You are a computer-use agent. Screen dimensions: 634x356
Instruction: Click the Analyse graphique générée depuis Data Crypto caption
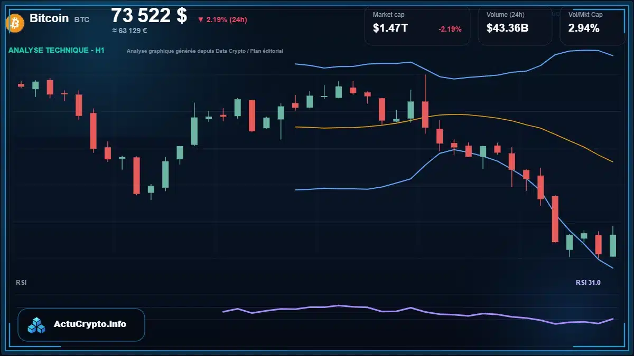[205, 51]
